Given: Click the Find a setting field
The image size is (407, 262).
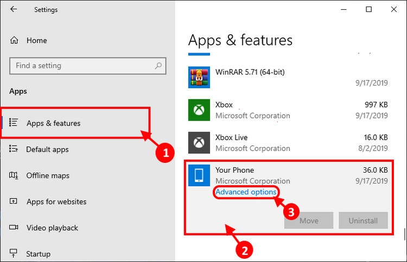Looking at the screenshot, I should click(88, 65).
